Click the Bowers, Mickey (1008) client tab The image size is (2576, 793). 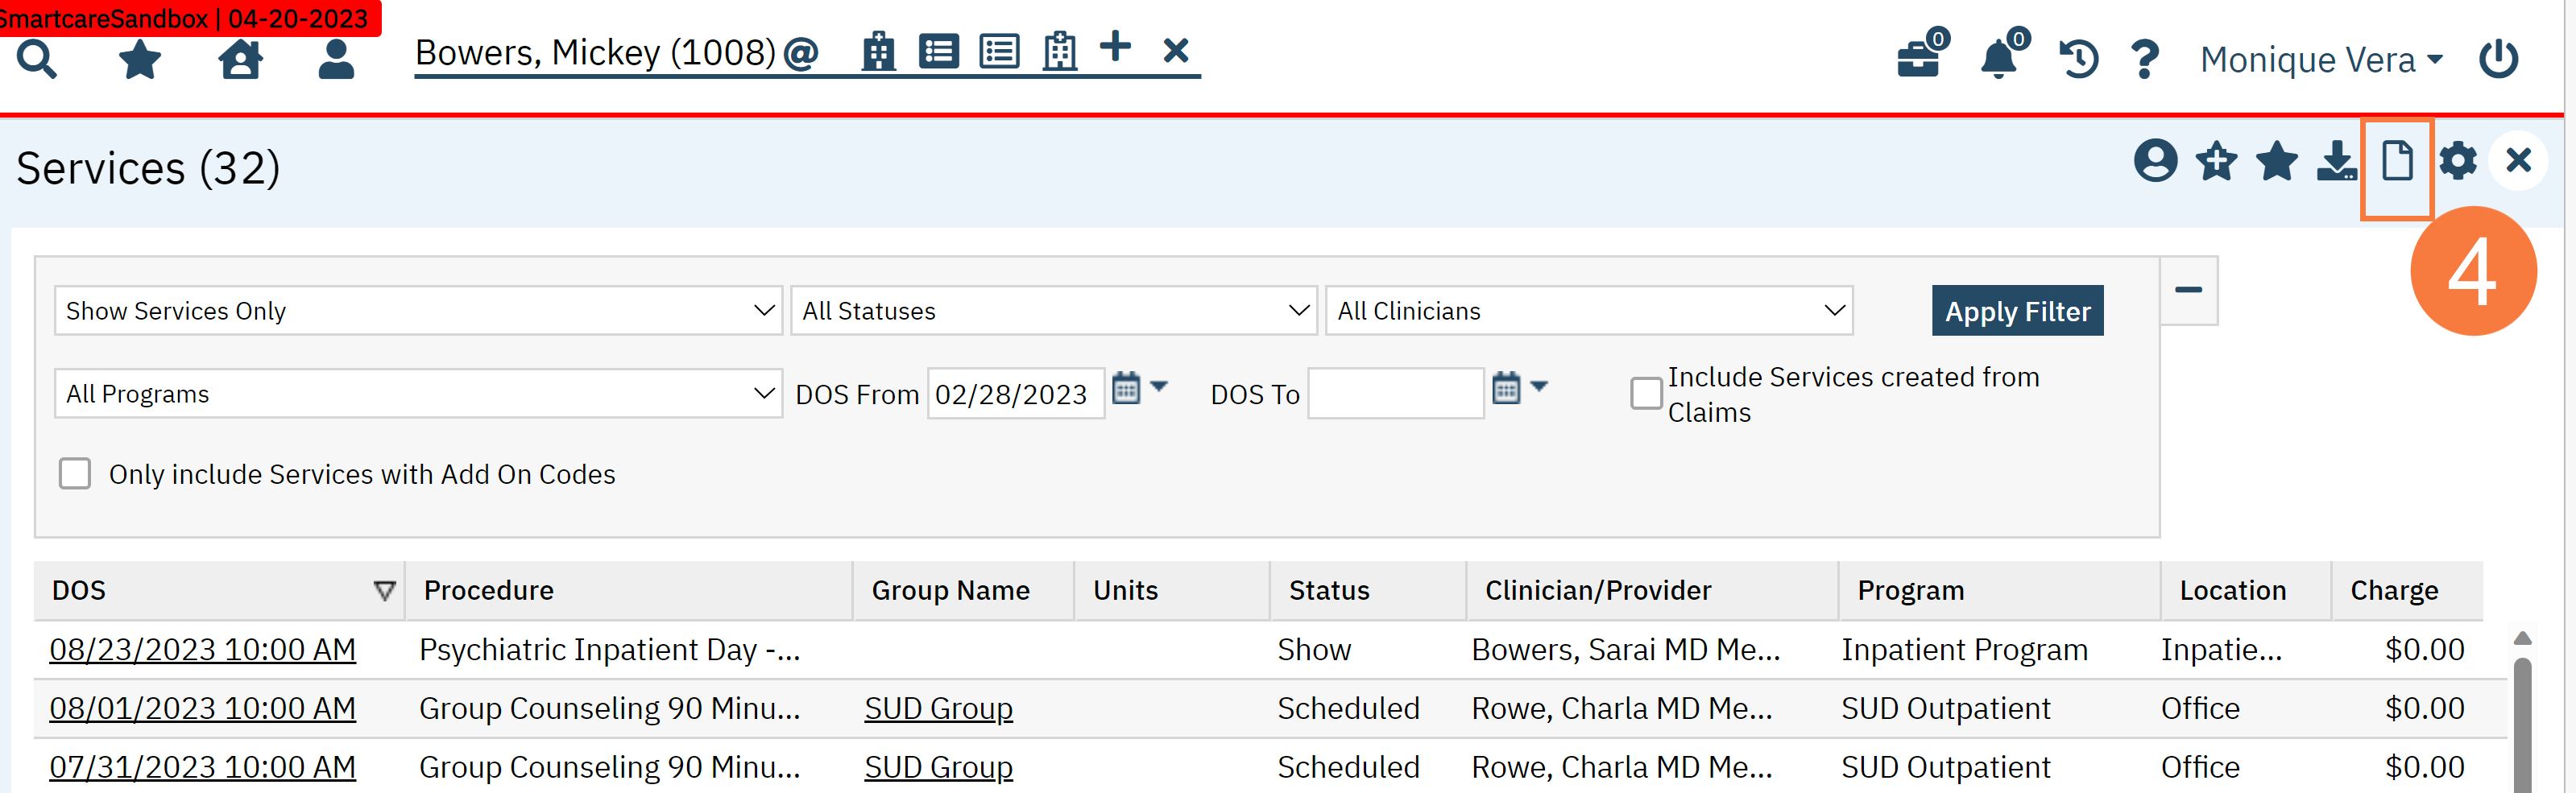(595, 53)
